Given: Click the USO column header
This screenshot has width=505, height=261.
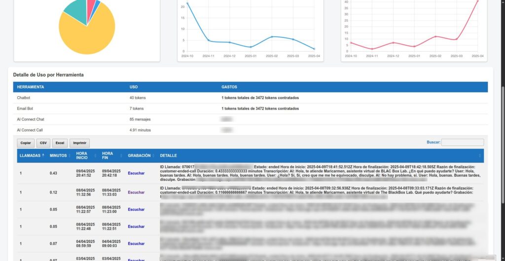Looking at the screenshot, I should 134,87.
